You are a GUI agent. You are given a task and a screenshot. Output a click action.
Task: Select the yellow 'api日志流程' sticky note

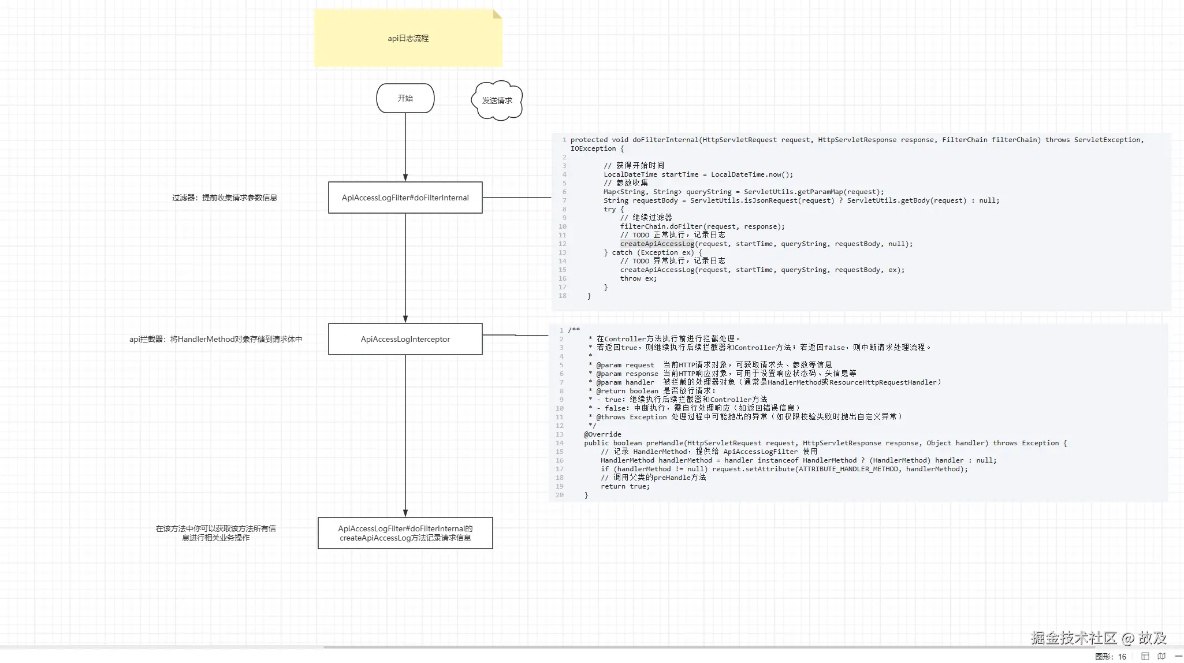(408, 38)
